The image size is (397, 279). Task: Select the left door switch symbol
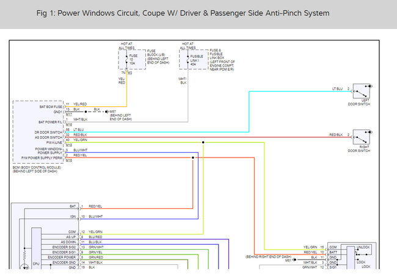(362, 91)
